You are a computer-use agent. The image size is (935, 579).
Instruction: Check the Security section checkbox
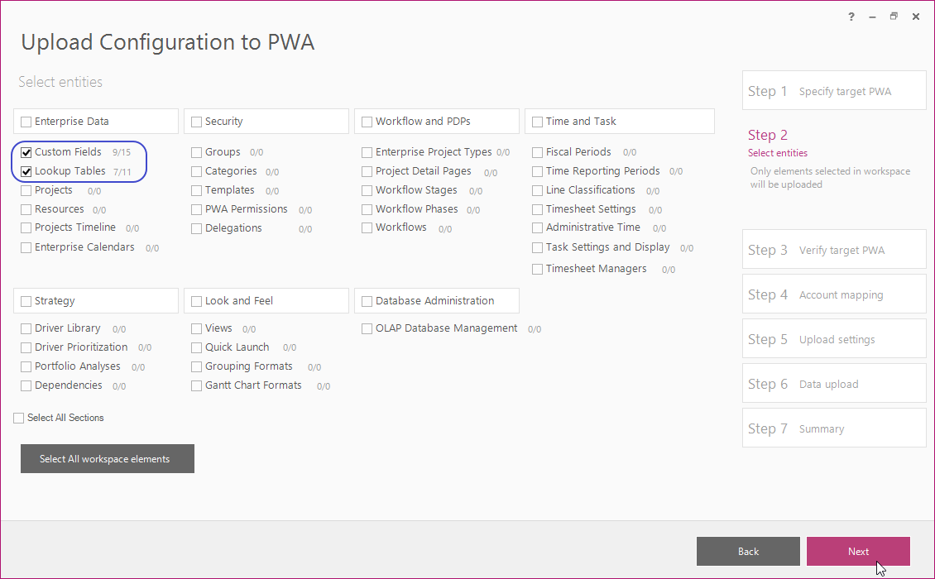coord(197,122)
